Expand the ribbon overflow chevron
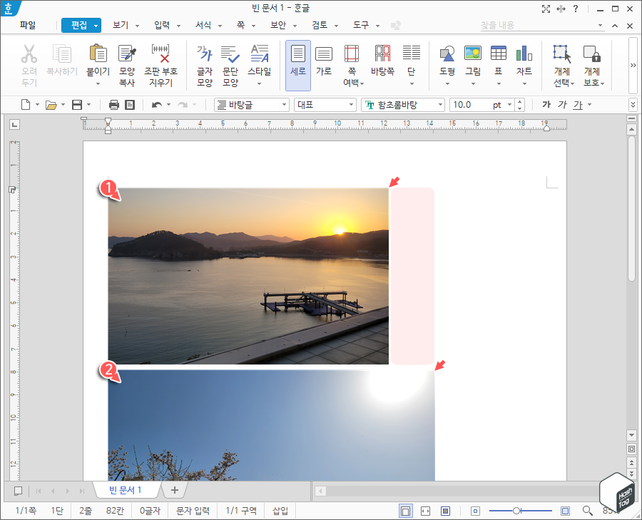This screenshot has height=520, width=642. [633, 66]
